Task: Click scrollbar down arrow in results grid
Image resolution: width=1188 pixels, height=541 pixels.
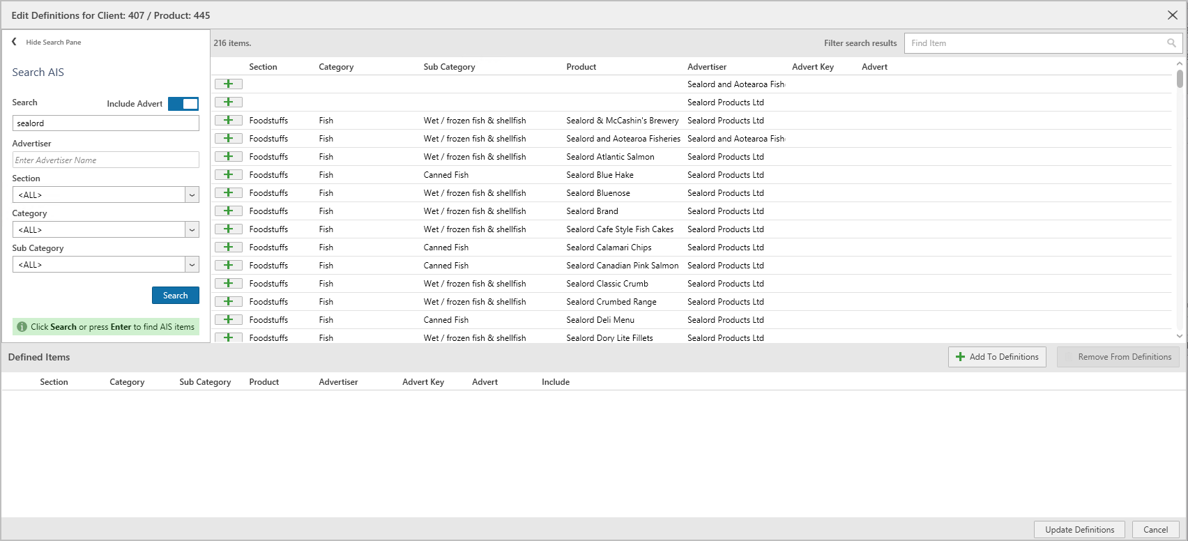Action: pyautogui.click(x=1180, y=335)
